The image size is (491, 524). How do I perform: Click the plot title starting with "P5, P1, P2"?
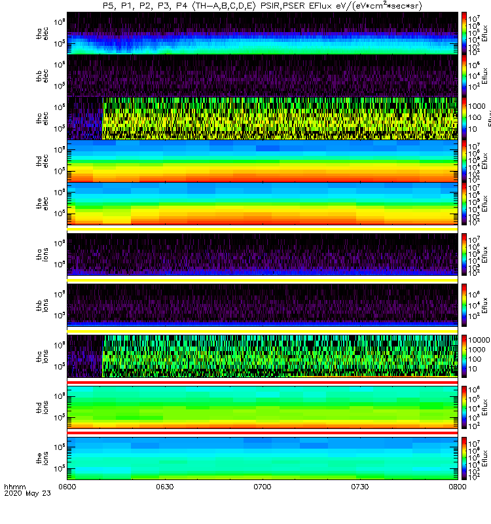pos(263,6)
